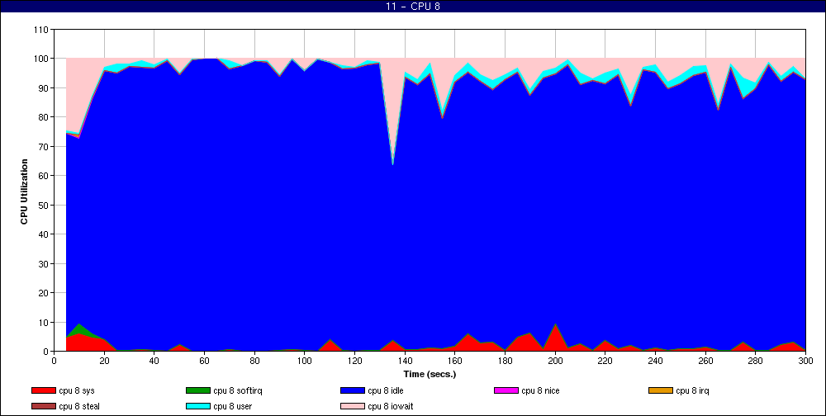Click the deep idle dip at 135 seconds

coord(392,164)
